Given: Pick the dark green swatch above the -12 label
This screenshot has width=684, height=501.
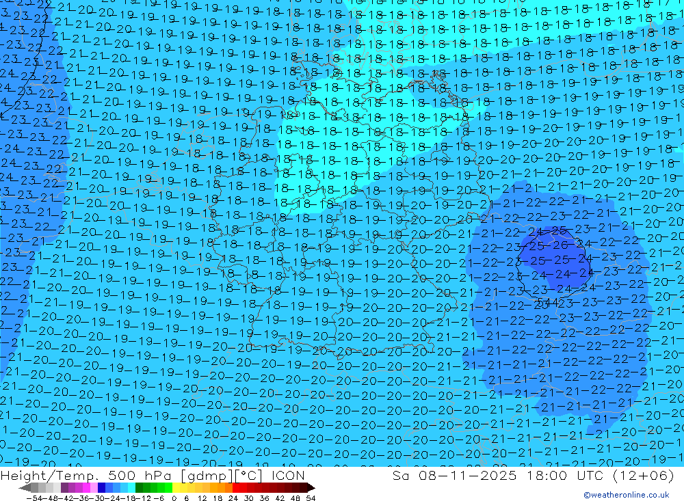Looking at the screenshot, I should tap(139, 487).
